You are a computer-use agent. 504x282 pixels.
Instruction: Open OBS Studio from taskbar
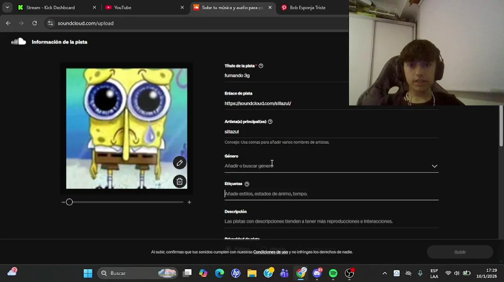click(x=349, y=273)
